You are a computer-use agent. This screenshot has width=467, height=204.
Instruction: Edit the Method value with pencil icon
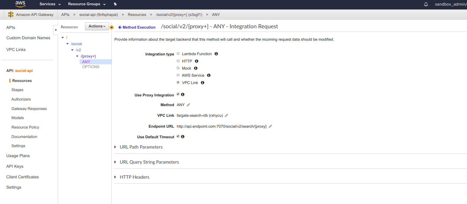(188, 105)
